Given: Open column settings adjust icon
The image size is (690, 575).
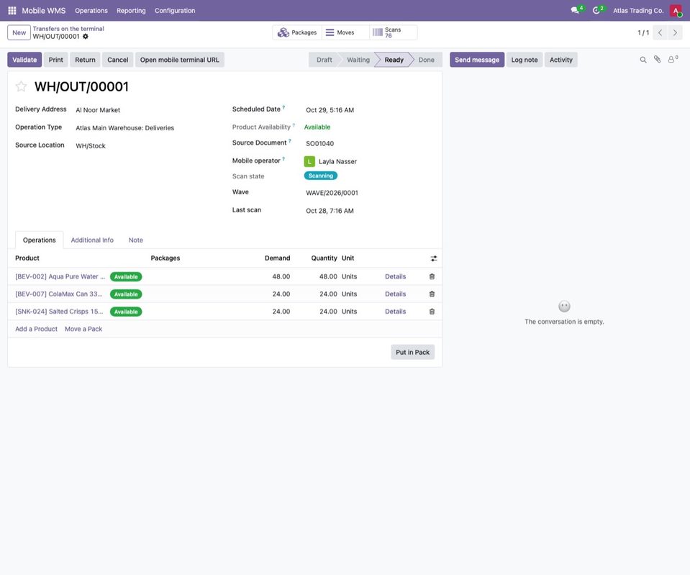Looking at the screenshot, I should click(x=434, y=258).
